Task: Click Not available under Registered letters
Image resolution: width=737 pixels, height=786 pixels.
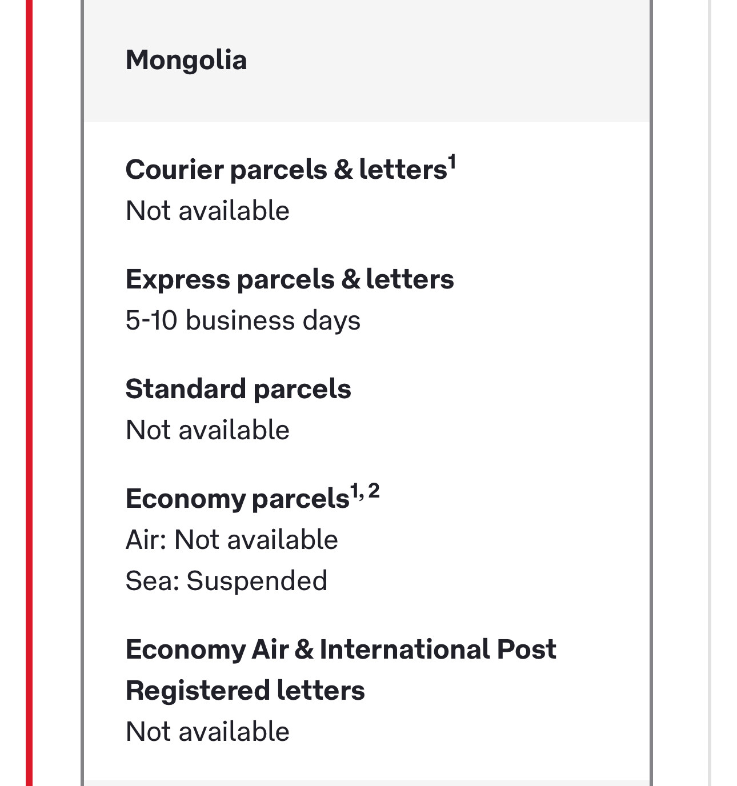Action: click(207, 732)
